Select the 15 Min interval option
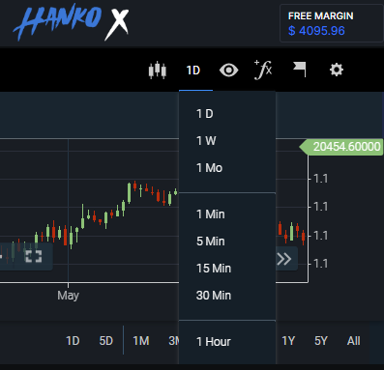 [x=227, y=269]
